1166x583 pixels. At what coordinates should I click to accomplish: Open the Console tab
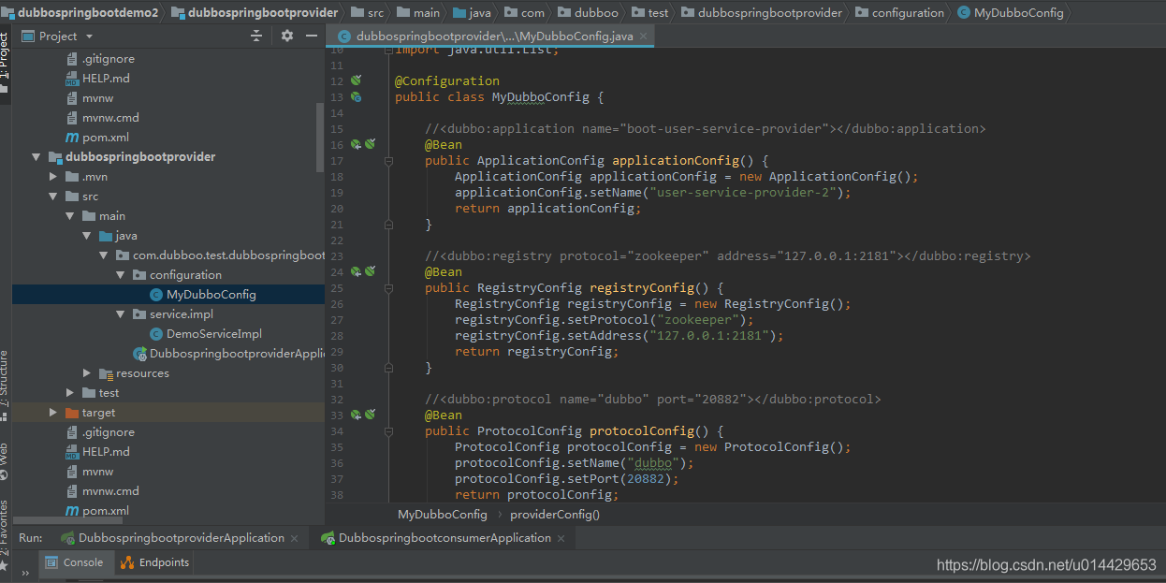coord(75,562)
